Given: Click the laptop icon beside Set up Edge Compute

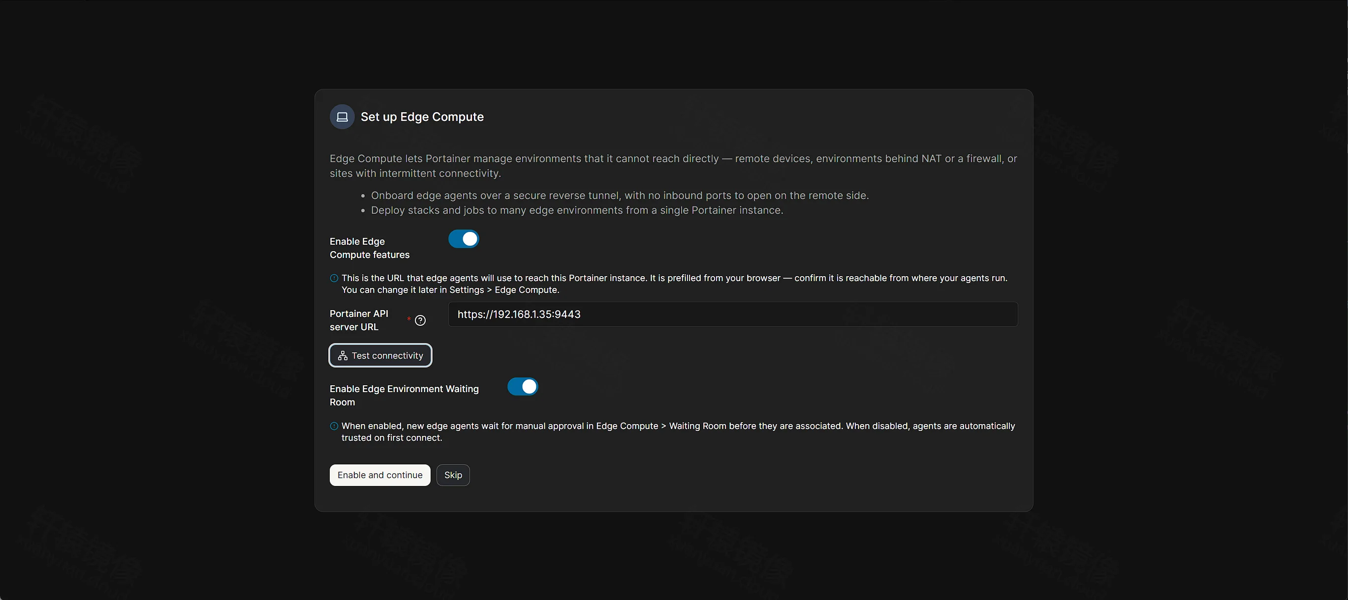Looking at the screenshot, I should click(x=342, y=116).
